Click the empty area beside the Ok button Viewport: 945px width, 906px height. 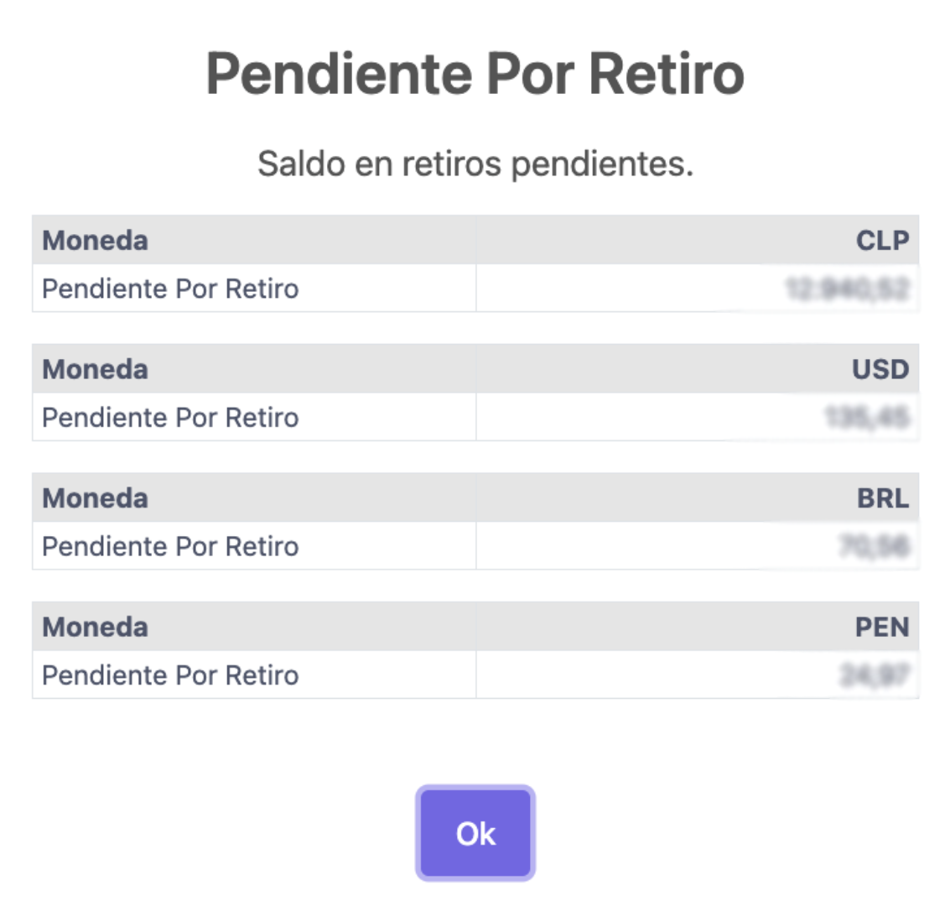(713, 832)
